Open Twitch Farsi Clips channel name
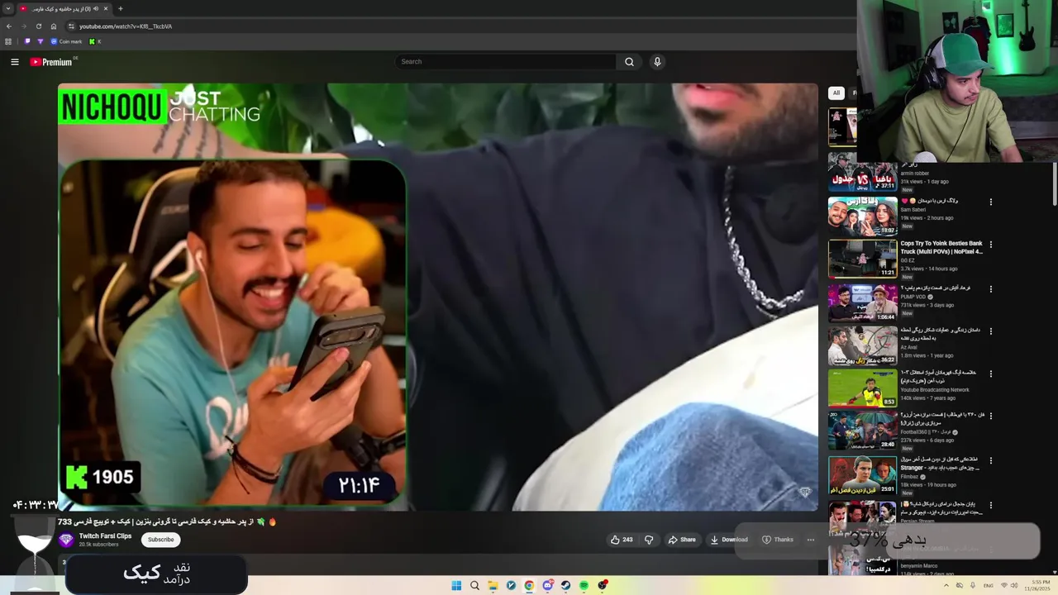 [105, 535]
